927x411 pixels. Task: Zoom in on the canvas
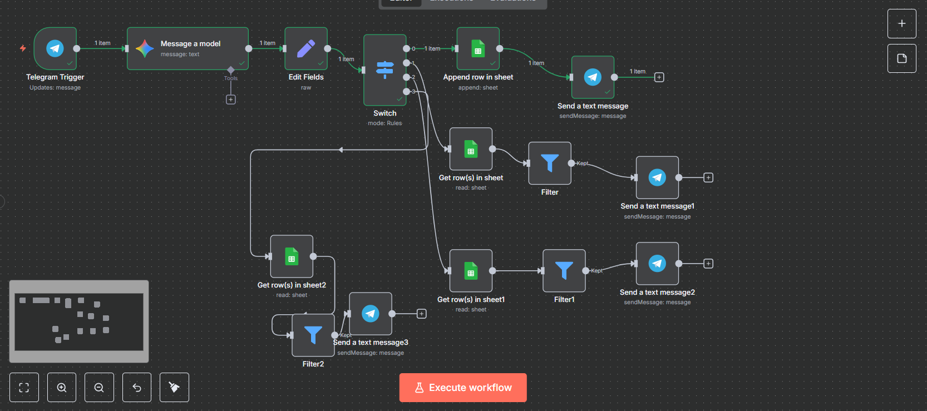point(62,388)
